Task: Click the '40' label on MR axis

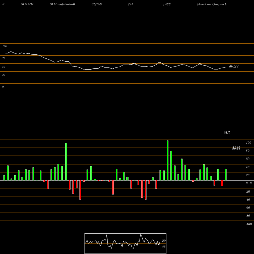Action: [x=248, y=167]
